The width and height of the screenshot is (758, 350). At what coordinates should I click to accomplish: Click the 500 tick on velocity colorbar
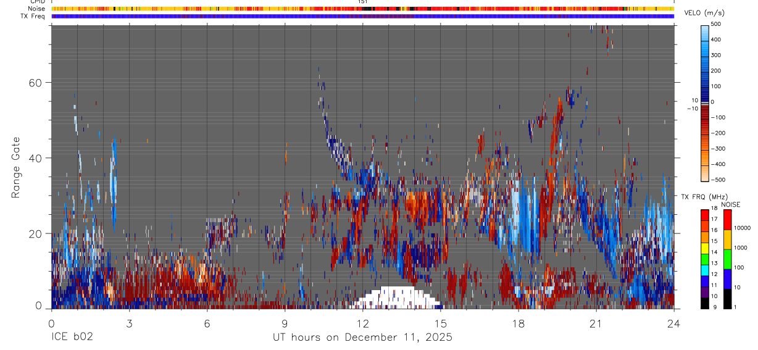point(717,24)
